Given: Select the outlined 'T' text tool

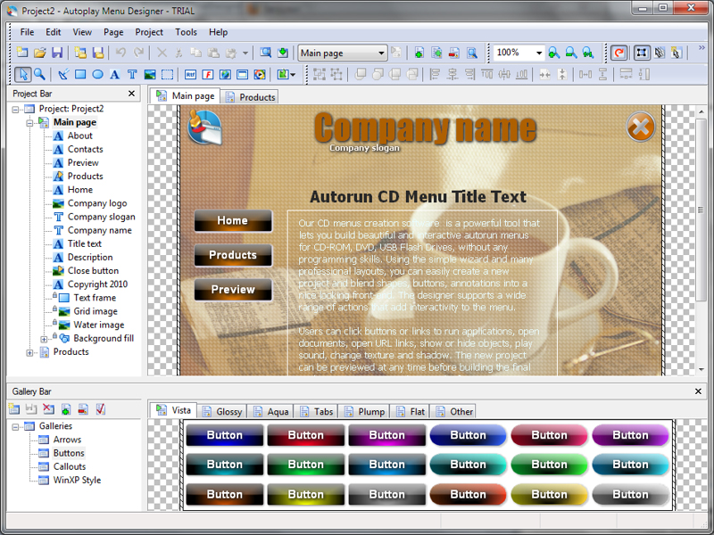Looking at the screenshot, I should click(132, 74).
